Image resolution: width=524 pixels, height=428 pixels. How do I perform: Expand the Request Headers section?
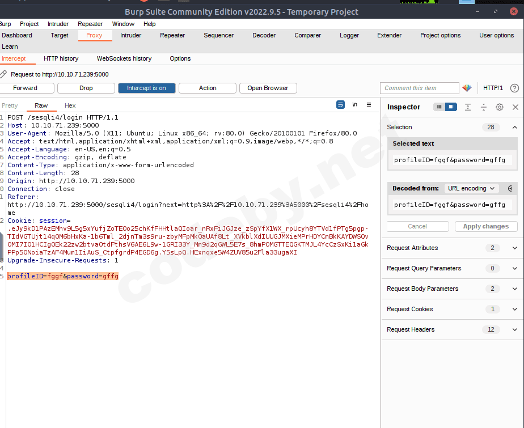pos(514,329)
